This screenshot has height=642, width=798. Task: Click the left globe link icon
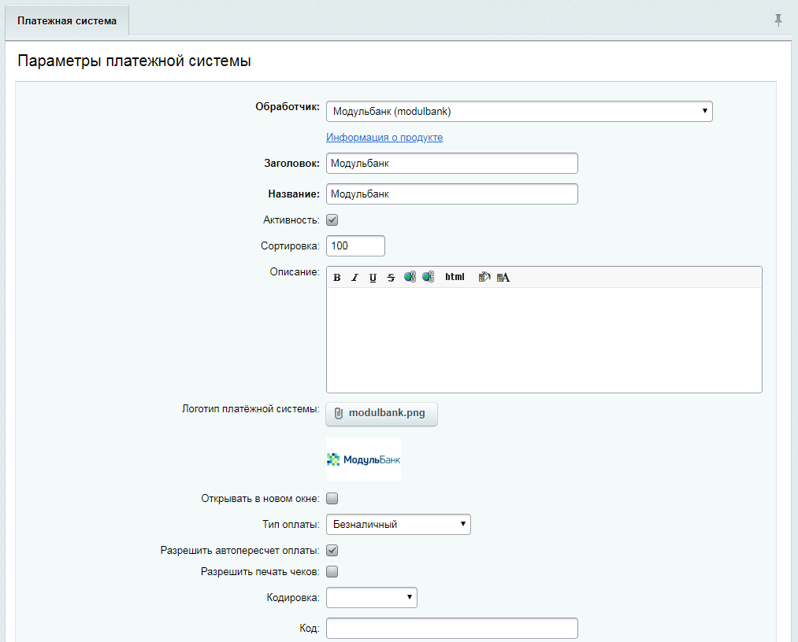tap(410, 277)
